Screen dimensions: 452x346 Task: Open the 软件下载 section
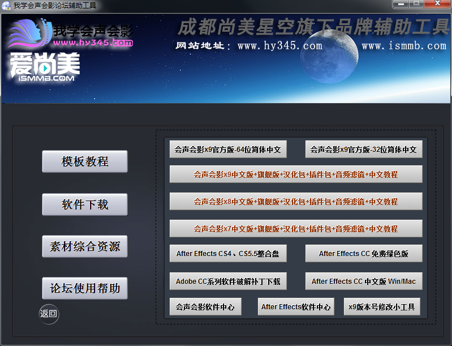point(85,204)
